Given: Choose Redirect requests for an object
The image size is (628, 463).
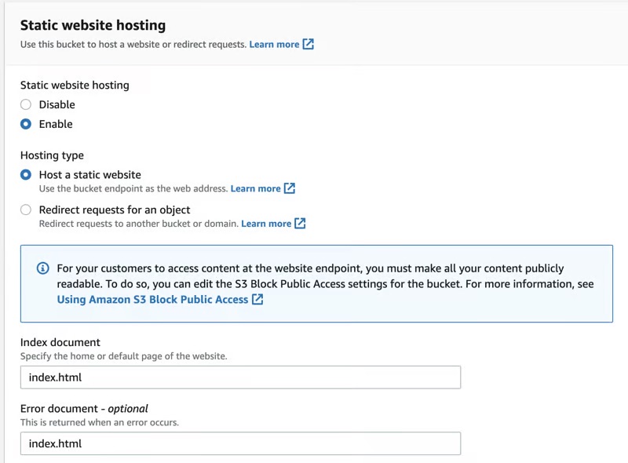Looking at the screenshot, I should 26,210.
